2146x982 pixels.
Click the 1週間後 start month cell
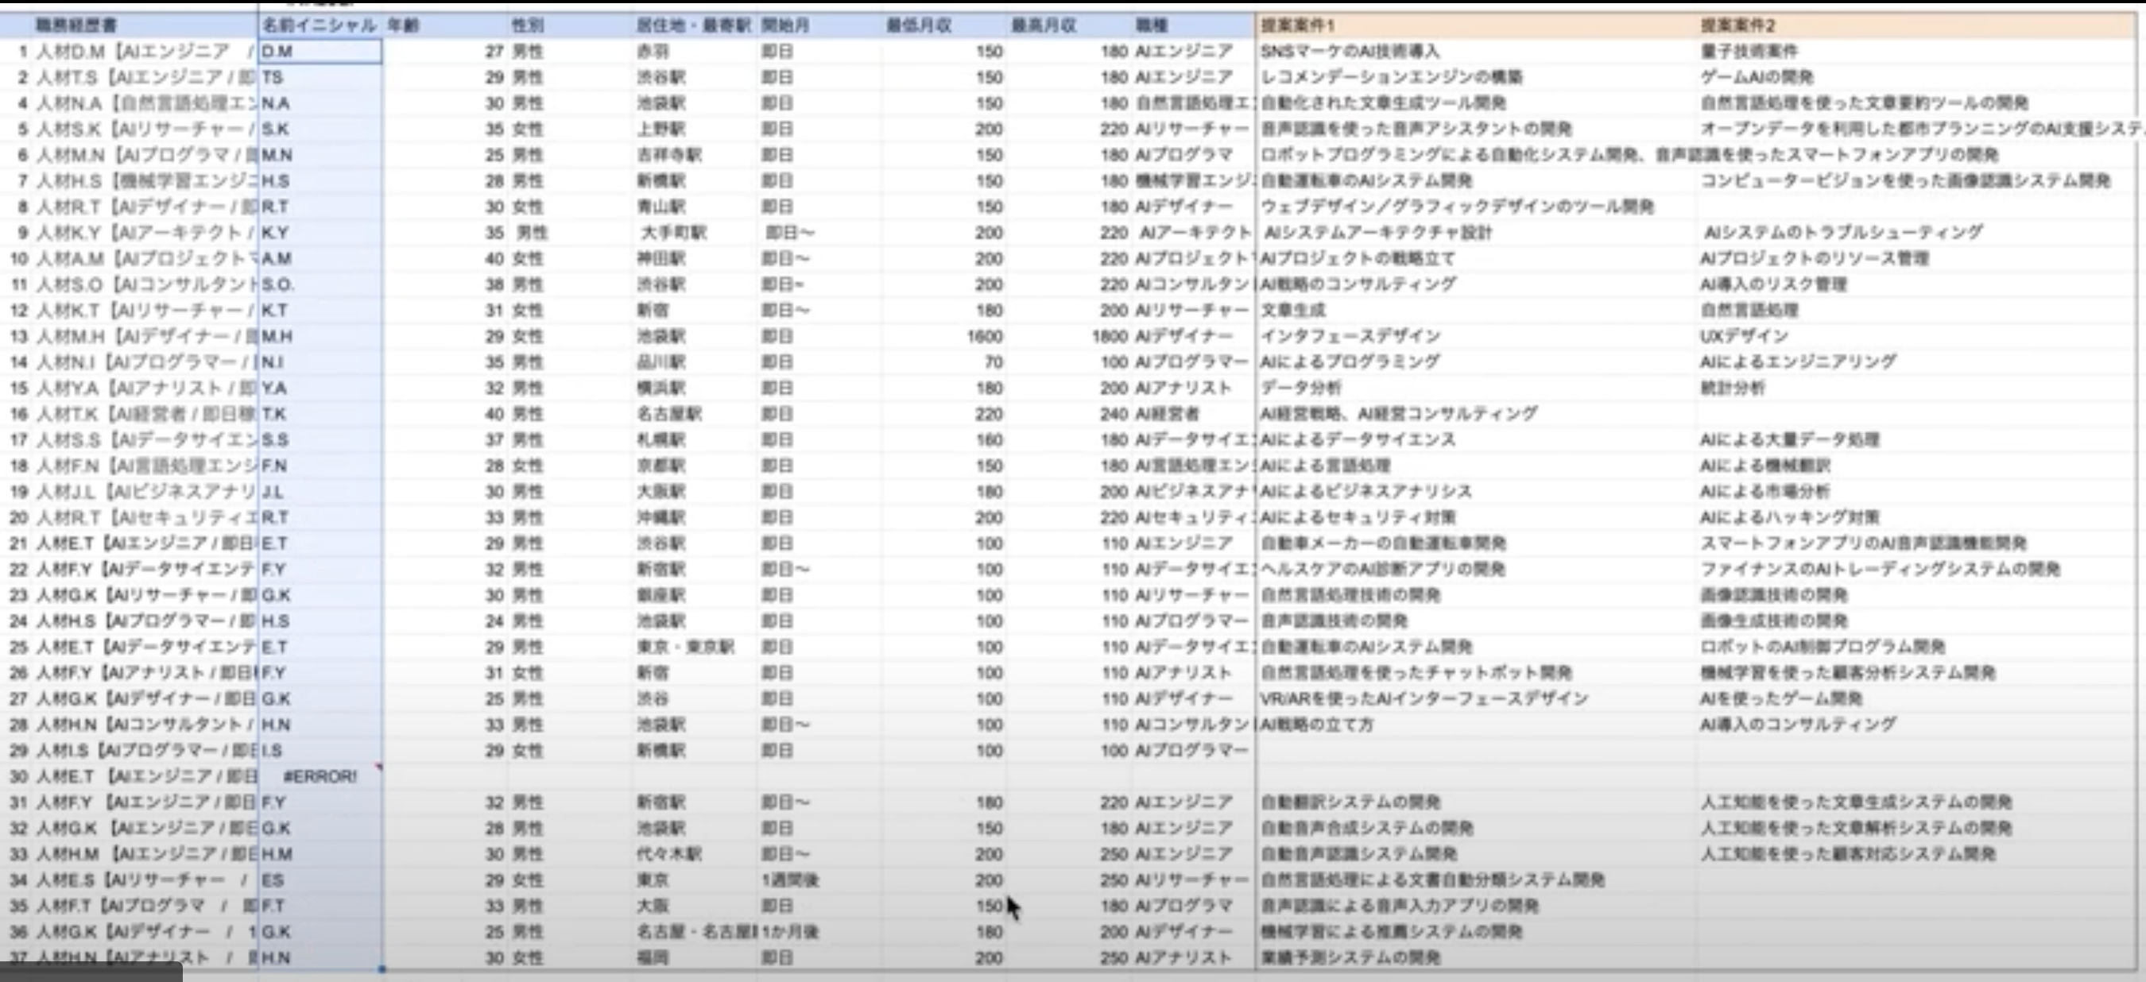[x=790, y=880]
